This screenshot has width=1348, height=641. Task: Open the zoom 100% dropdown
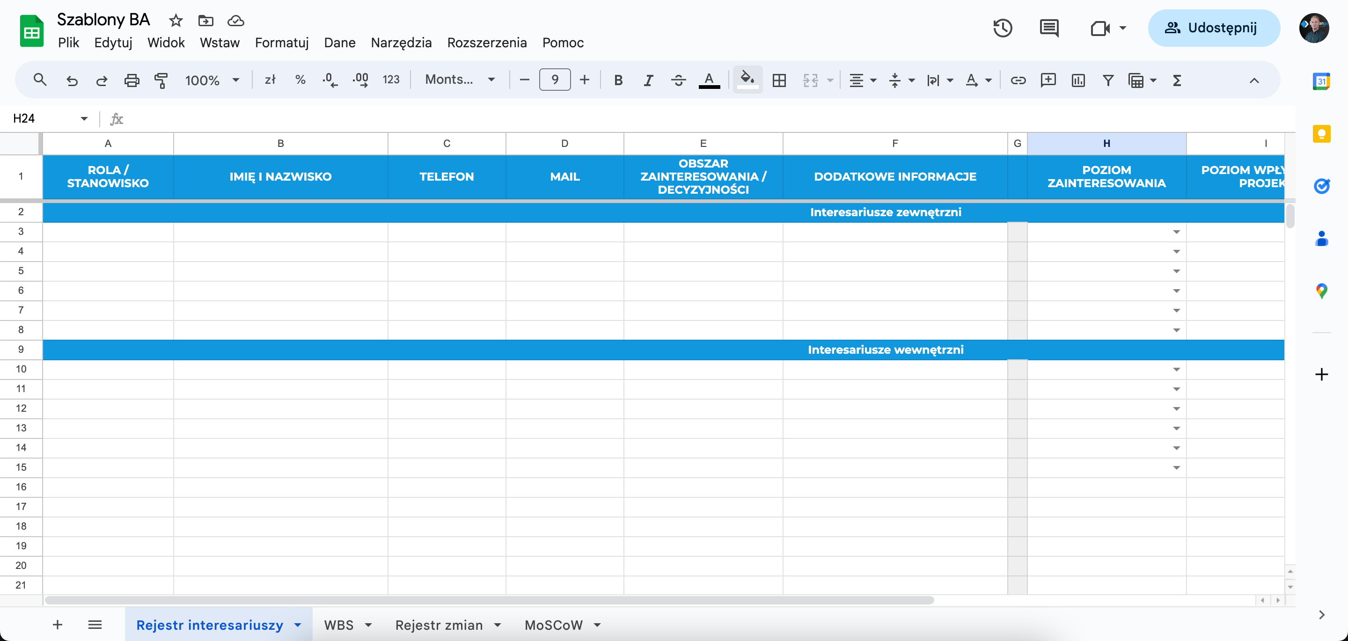tap(212, 80)
